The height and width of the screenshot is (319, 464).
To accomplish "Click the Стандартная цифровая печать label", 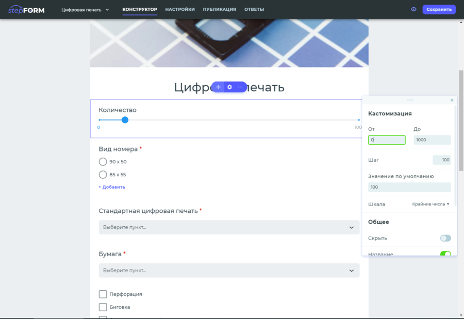I will [148, 211].
